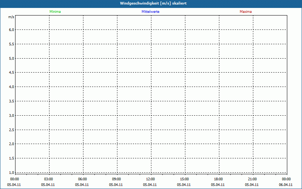Select the Maxima legend label
The image size is (302, 189).
pos(245,12)
